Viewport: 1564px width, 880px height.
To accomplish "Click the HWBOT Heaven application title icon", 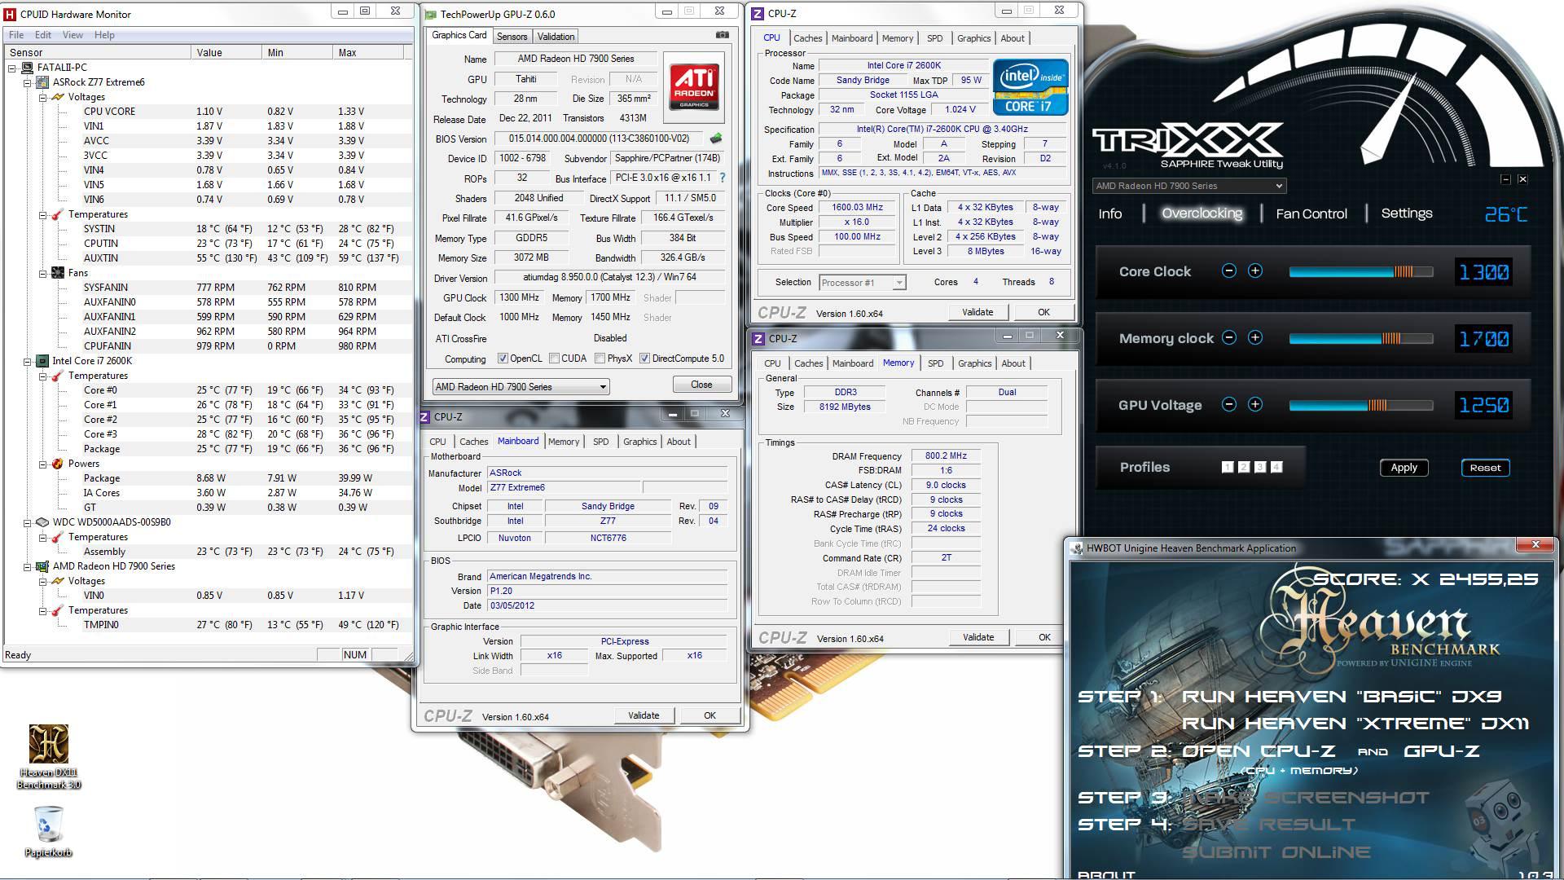I will (x=1076, y=548).
